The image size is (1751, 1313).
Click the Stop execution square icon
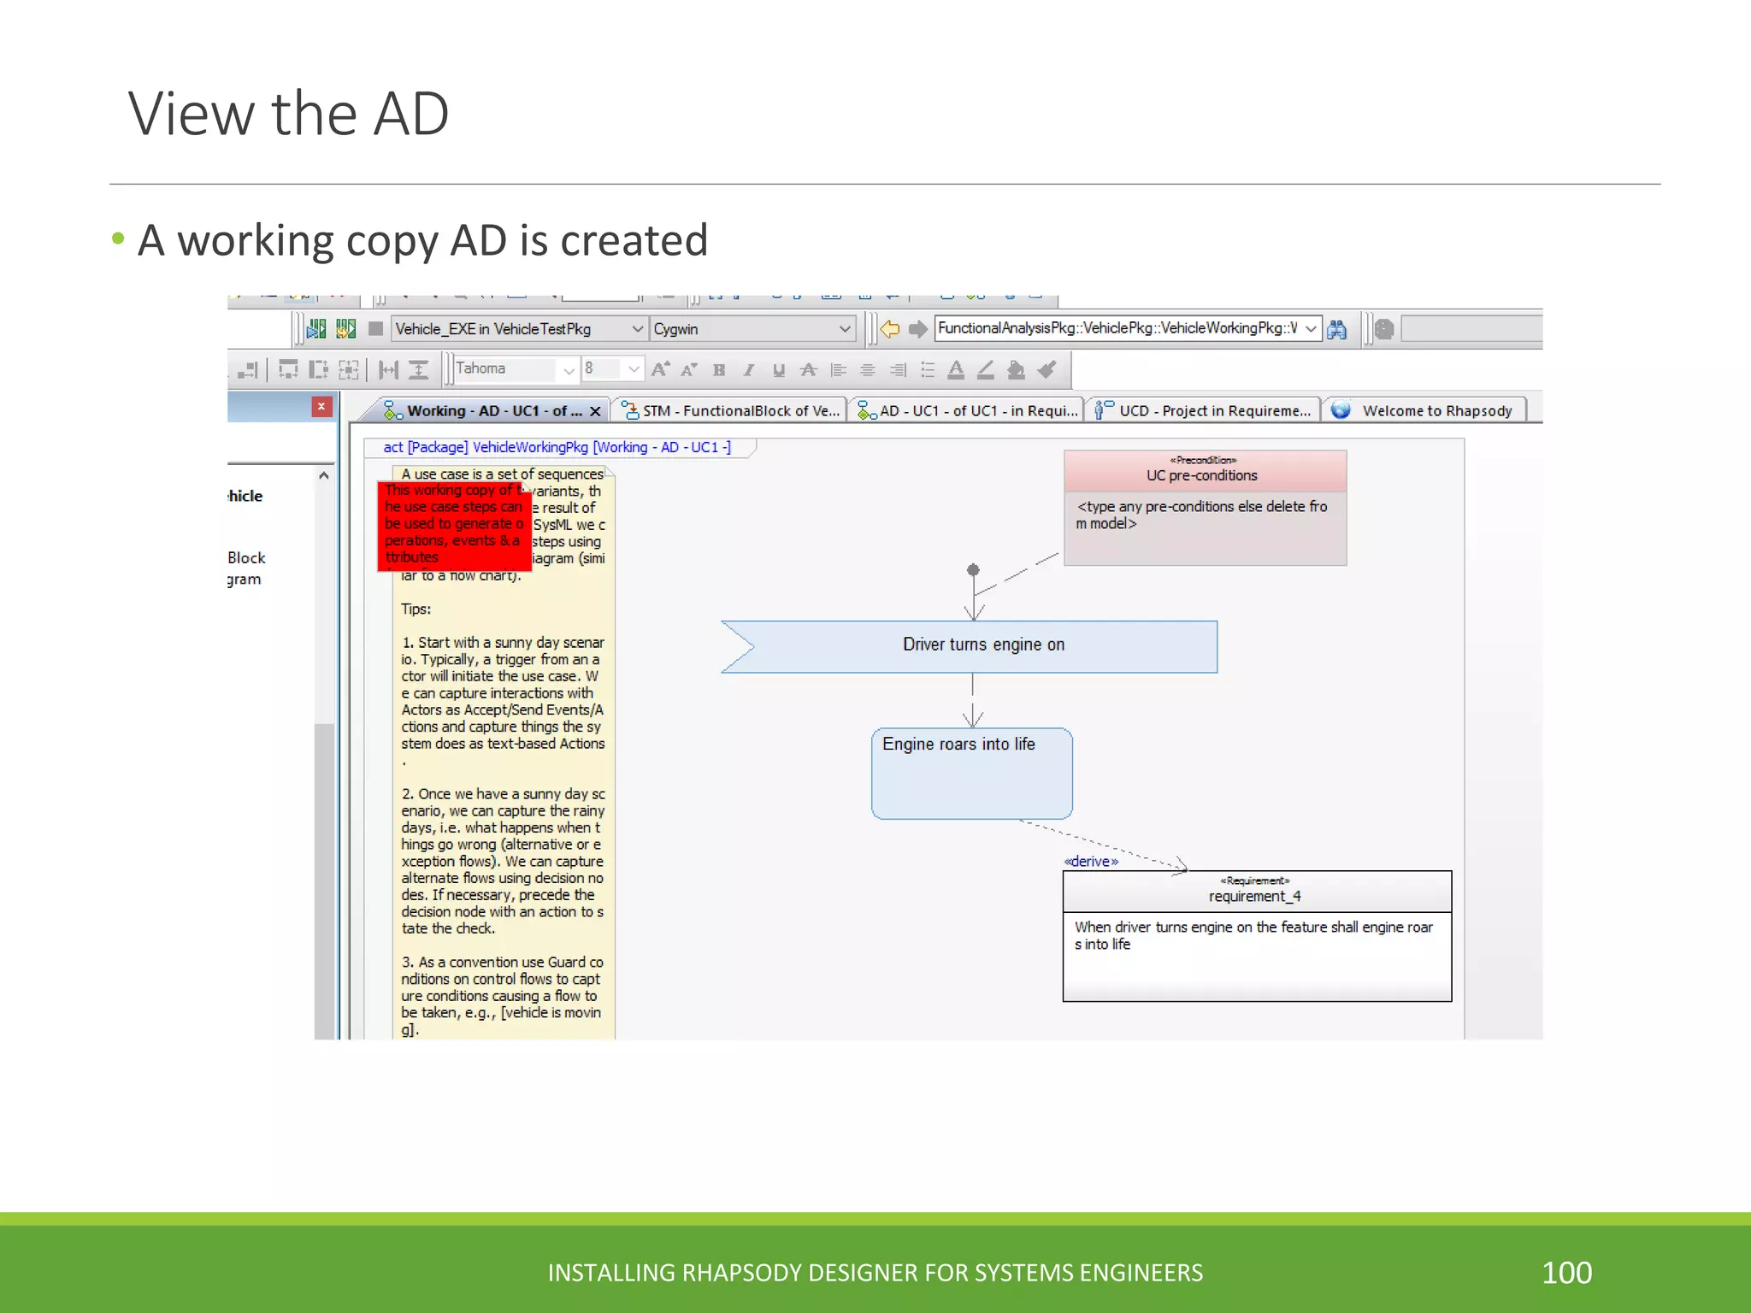375,329
